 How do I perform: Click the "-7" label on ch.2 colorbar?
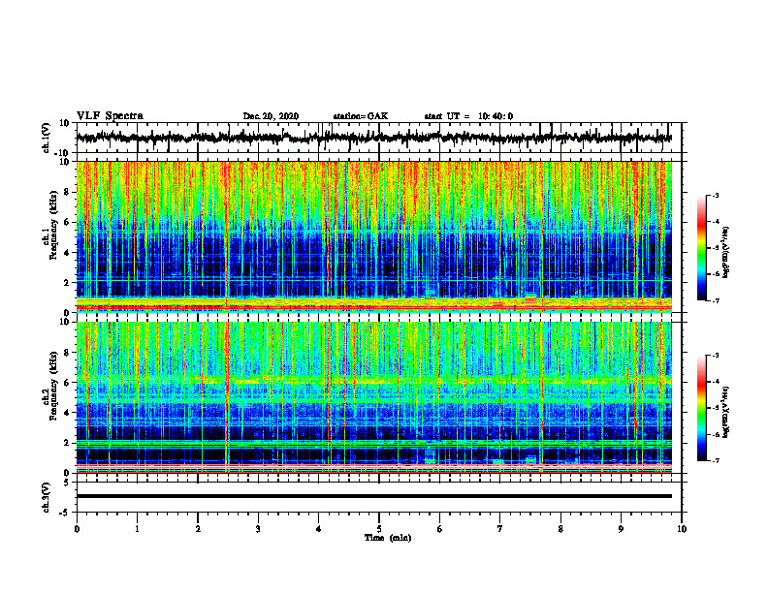[x=715, y=460]
